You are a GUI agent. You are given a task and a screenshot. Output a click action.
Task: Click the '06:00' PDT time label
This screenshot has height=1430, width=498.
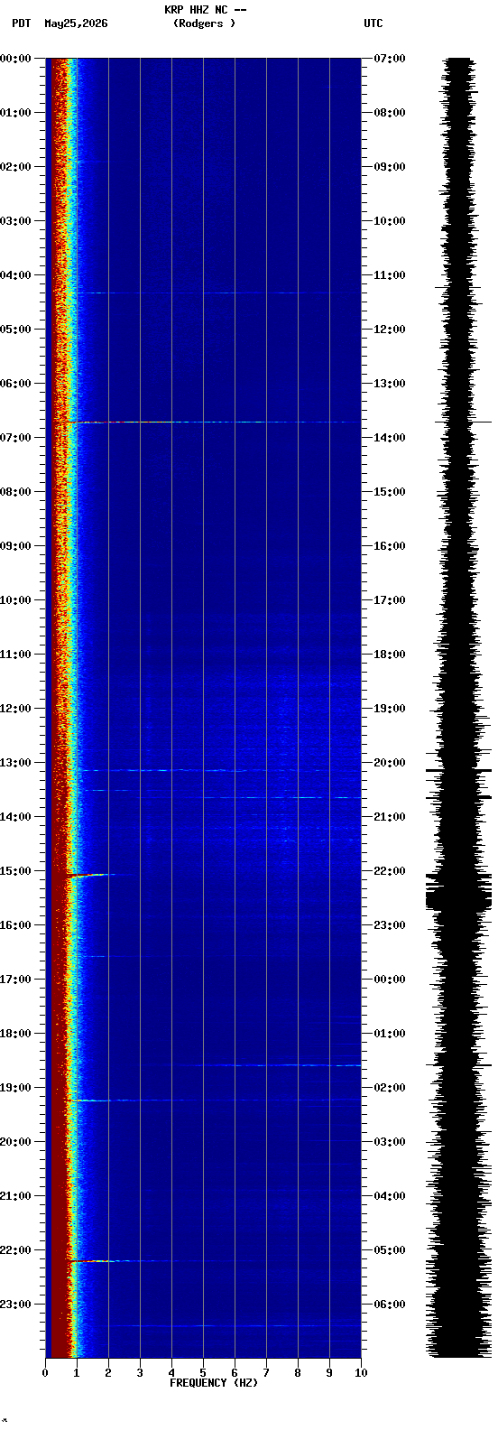click(x=16, y=384)
